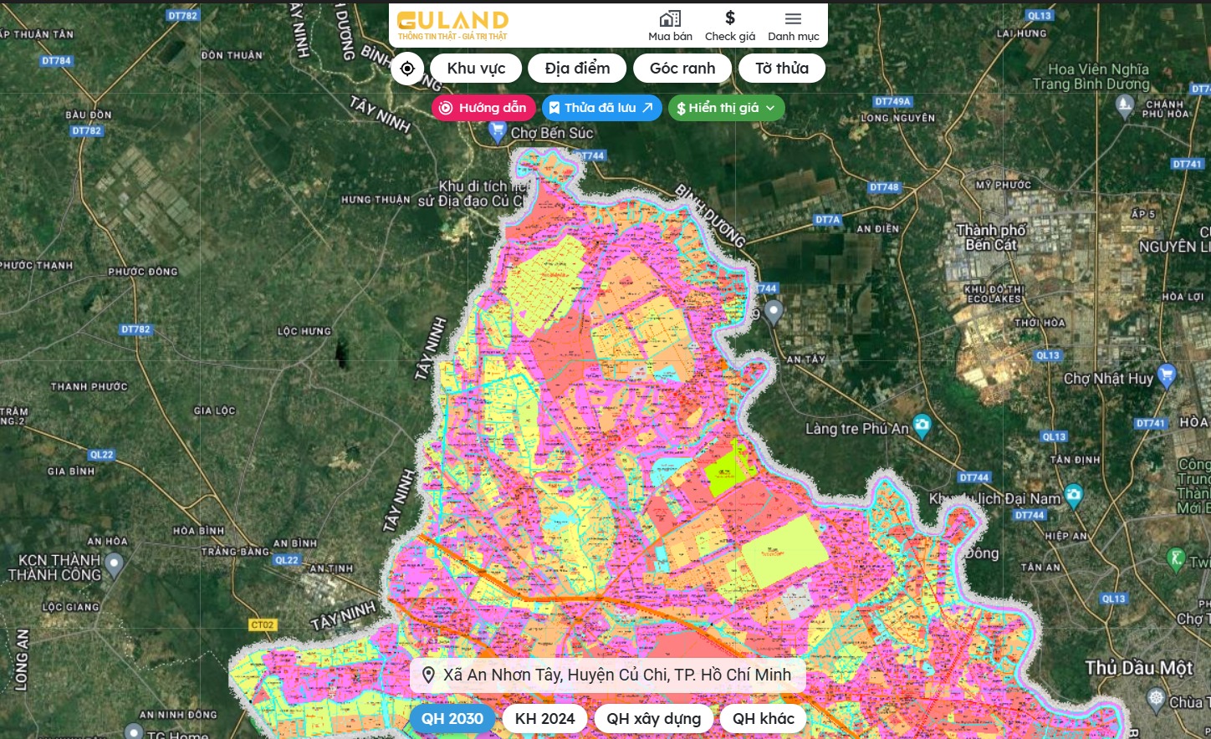Switch to the QH 2030 tab
Image resolution: width=1211 pixels, height=739 pixels.
[452, 719]
